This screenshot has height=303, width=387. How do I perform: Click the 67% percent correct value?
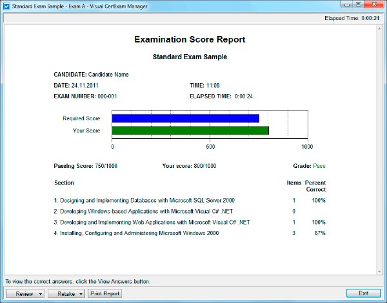tap(320, 233)
